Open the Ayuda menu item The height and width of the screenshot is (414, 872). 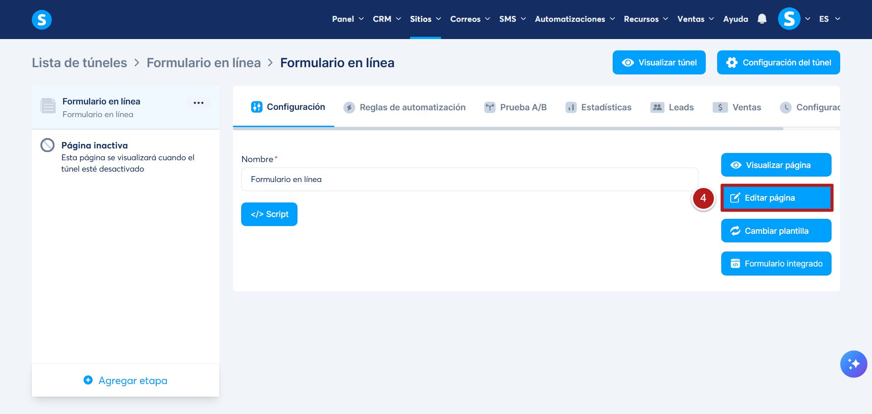[736, 19]
